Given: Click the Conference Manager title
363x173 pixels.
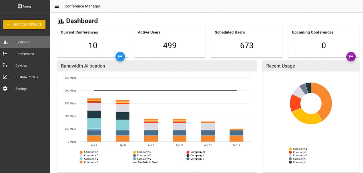Looking at the screenshot, I should point(82,6).
